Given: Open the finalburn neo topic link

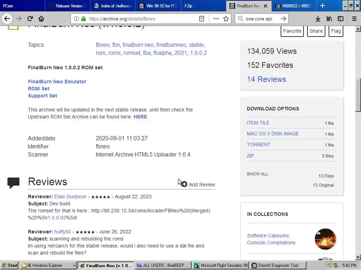Looking at the screenshot, I should point(138,45).
